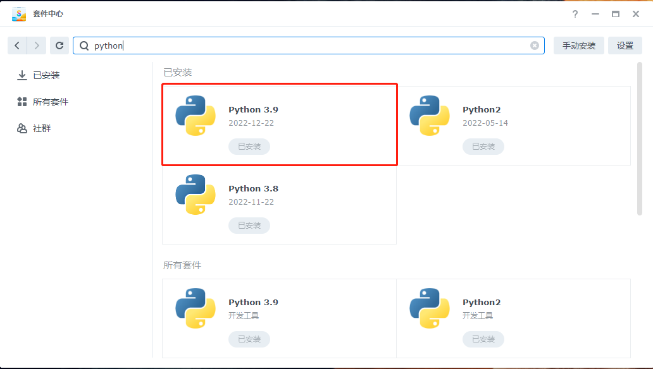
Task: Go forward using the right arrow button
Action: (37, 45)
